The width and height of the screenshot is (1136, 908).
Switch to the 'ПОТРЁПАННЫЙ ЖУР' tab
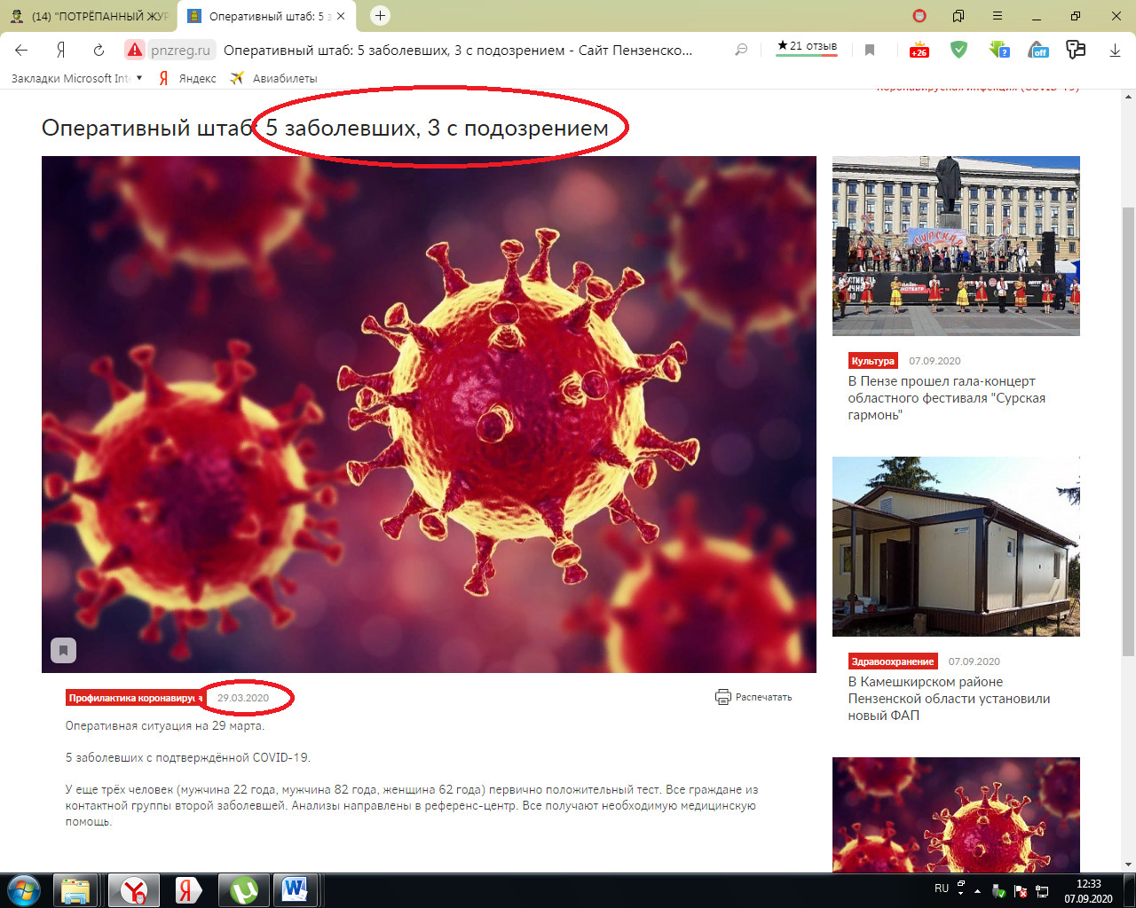point(89,16)
